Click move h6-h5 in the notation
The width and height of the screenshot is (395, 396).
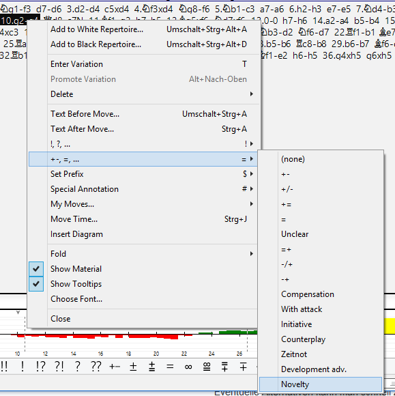coord(305,55)
